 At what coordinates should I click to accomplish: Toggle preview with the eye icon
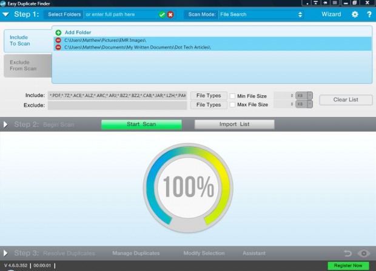[364, 253]
